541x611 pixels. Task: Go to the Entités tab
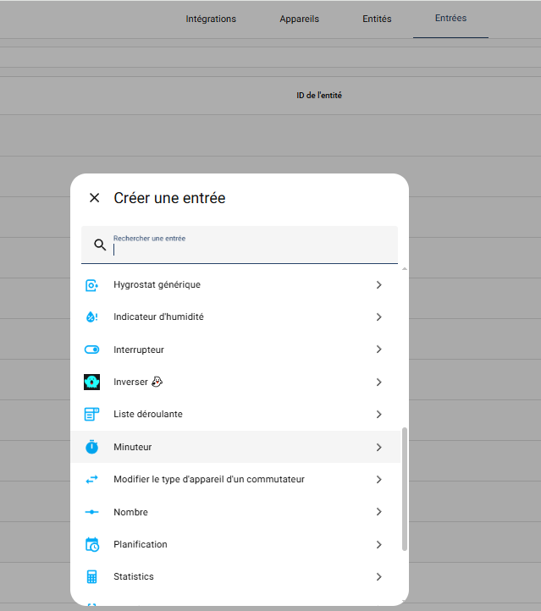377,19
